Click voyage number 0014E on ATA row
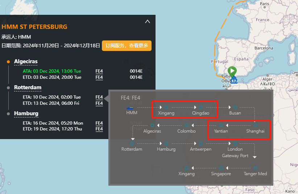This screenshot has height=194, width=298. coord(136,71)
